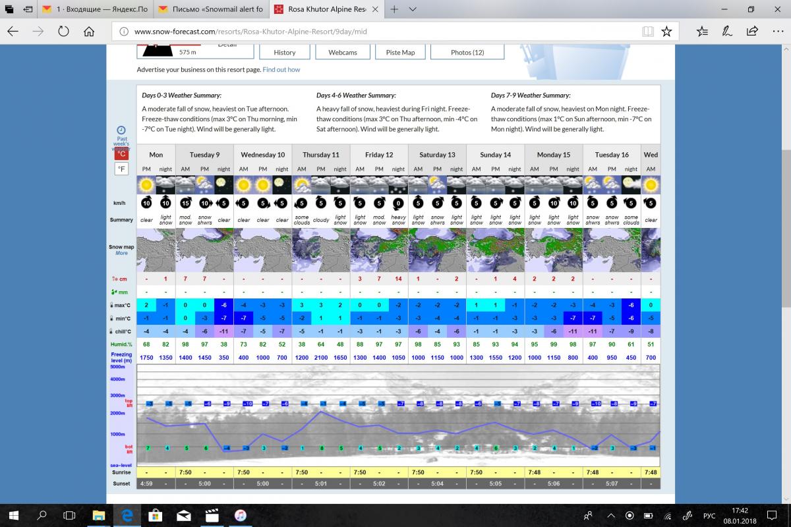
Task: Open the Friday 12 snow map thumbnail
Action: point(379,250)
